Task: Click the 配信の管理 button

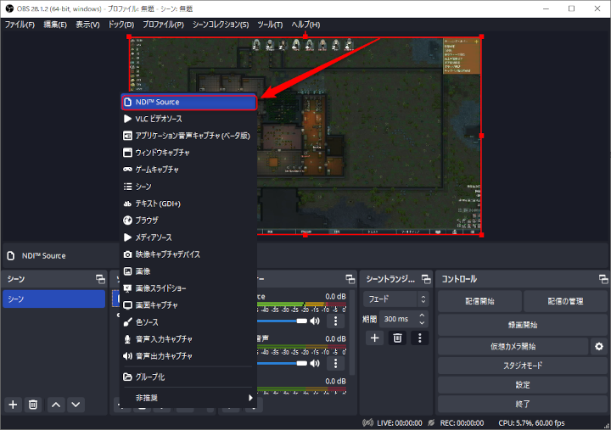Action: click(565, 301)
